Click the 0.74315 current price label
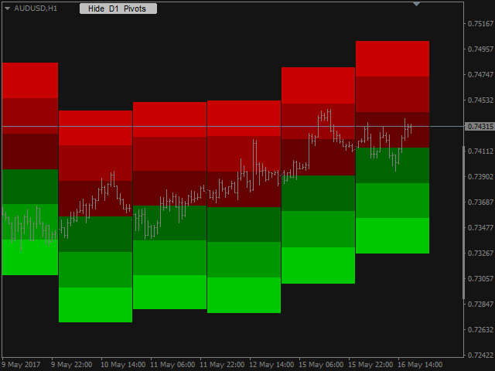 click(480, 126)
